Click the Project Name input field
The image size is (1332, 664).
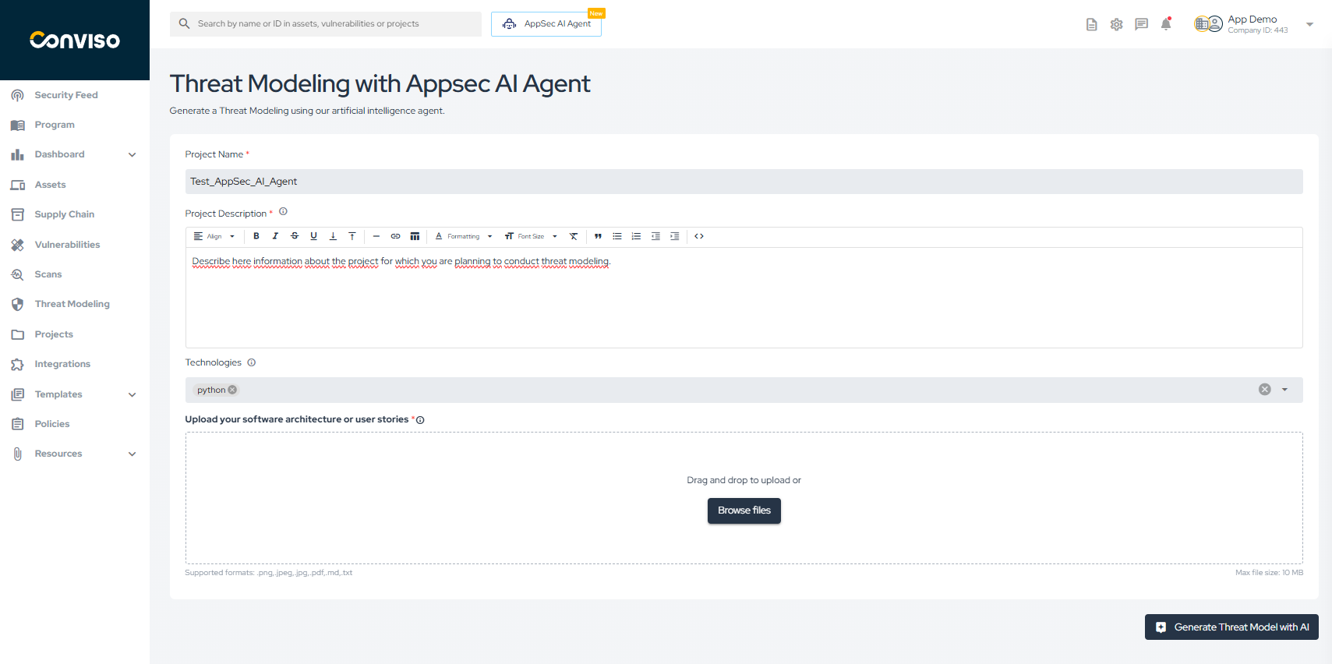[744, 182]
